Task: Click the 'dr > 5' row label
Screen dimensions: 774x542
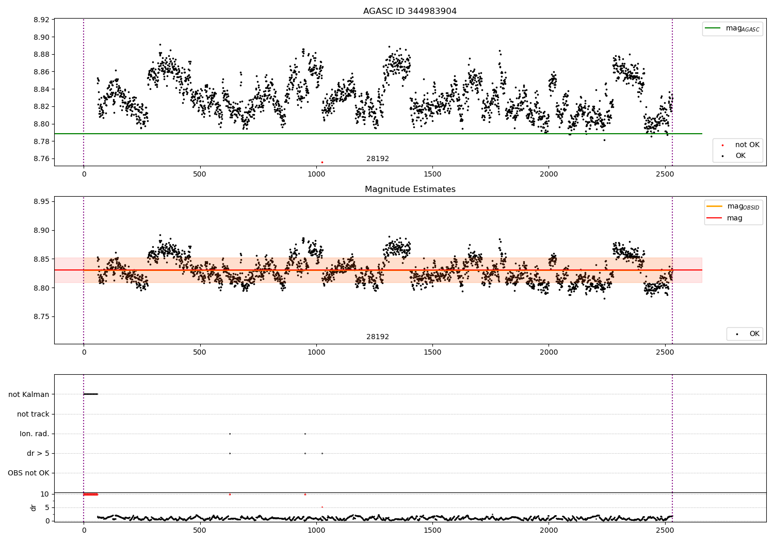Action: (x=38, y=453)
